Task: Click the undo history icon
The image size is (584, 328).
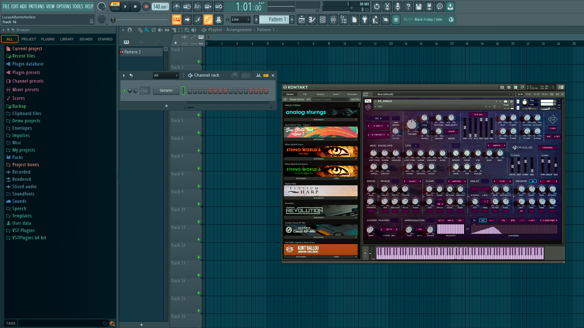Action: [377, 7]
